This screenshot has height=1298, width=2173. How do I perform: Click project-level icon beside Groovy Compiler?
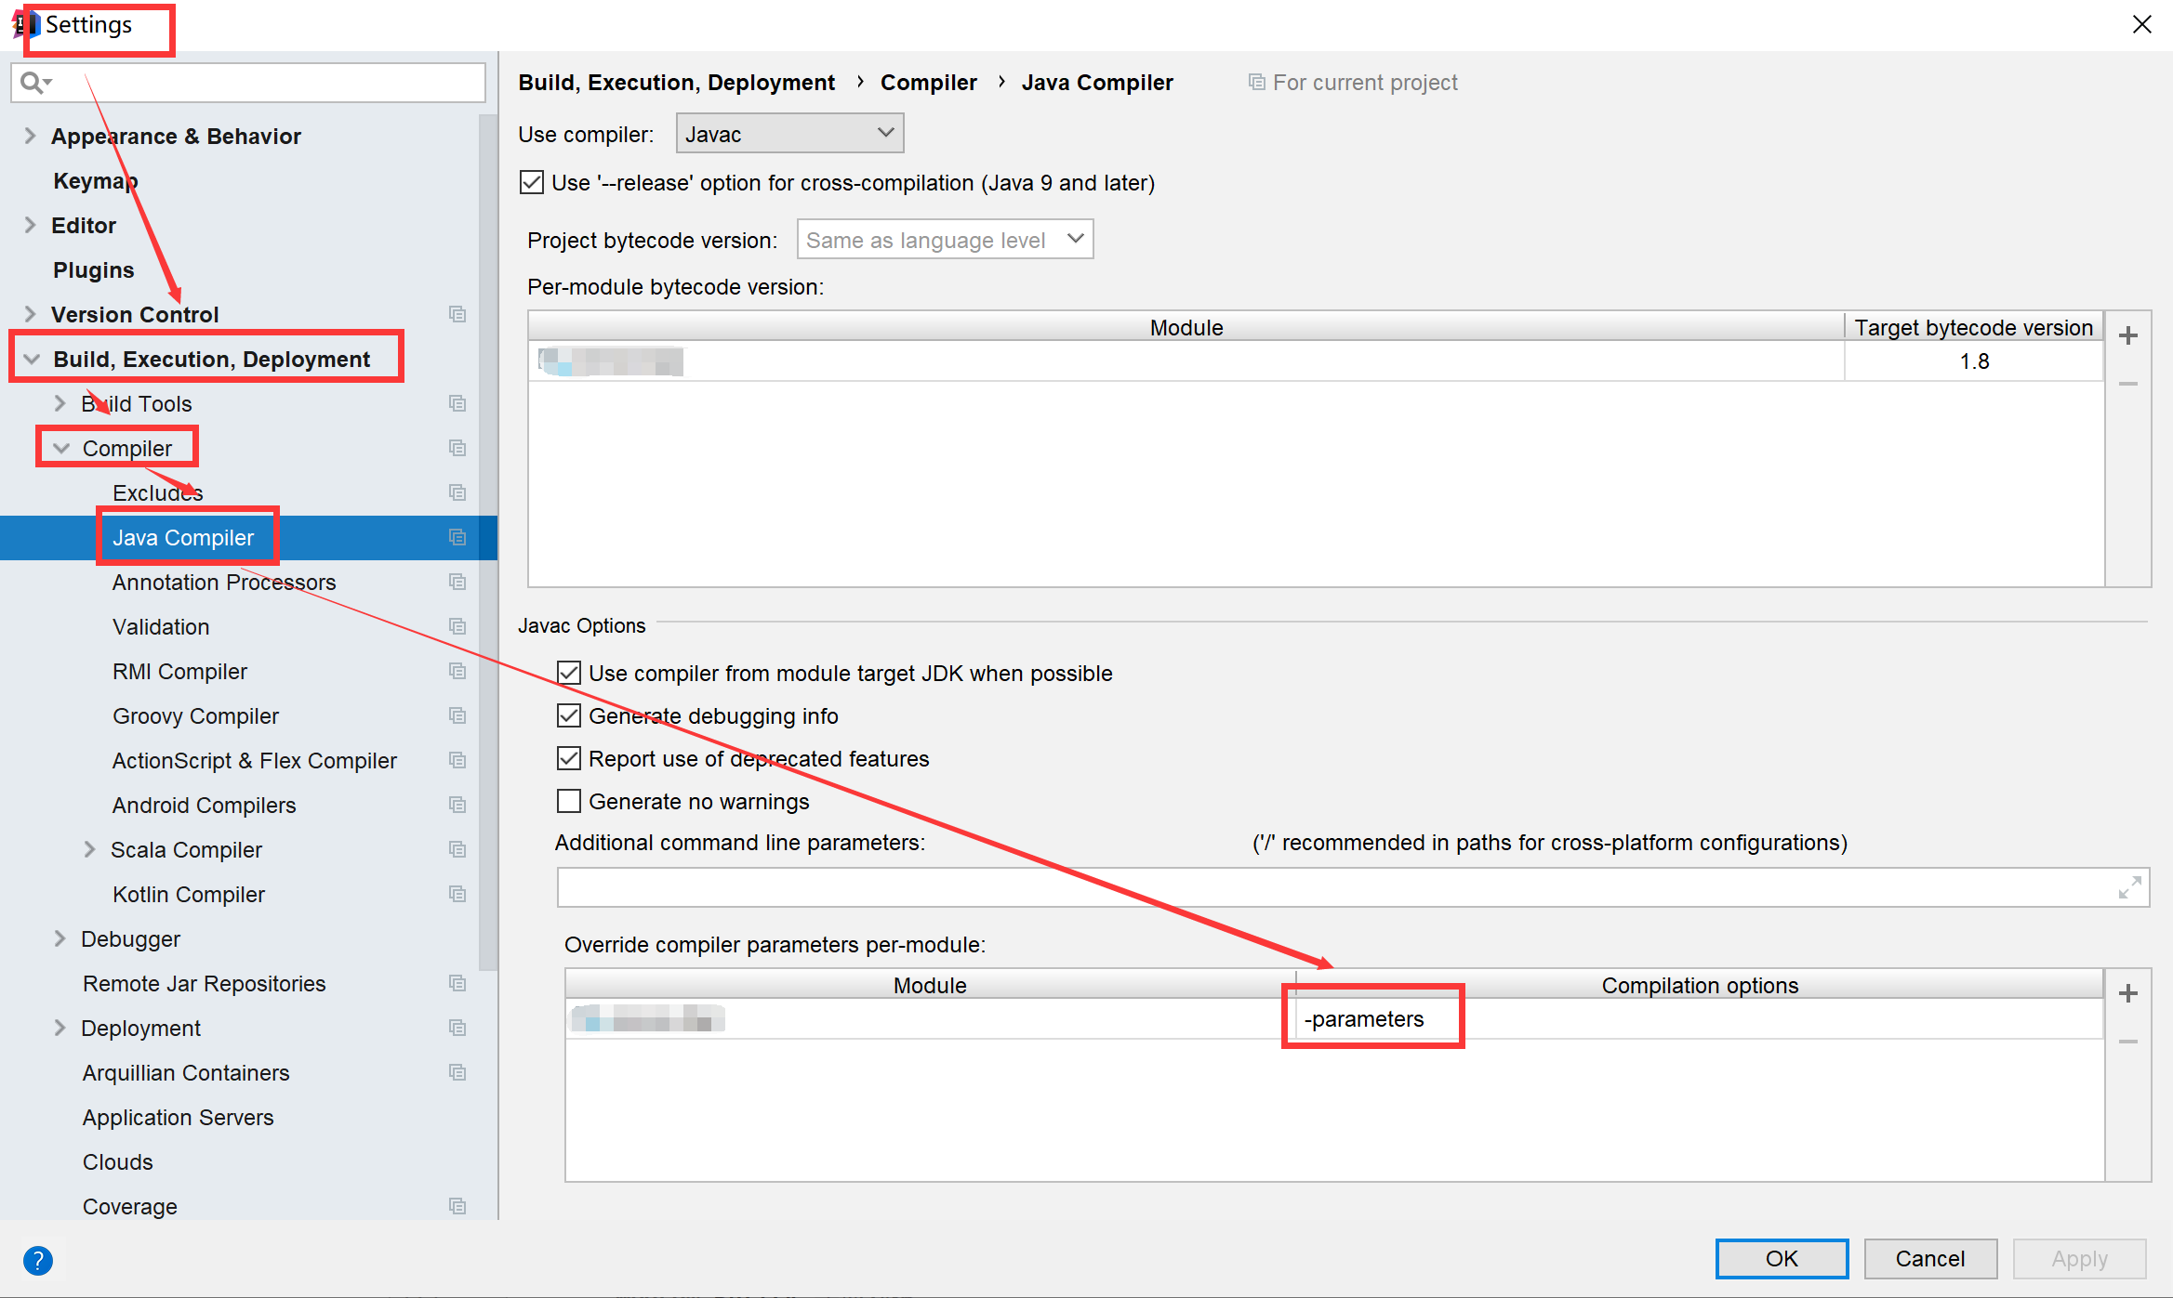[x=457, y=715]
